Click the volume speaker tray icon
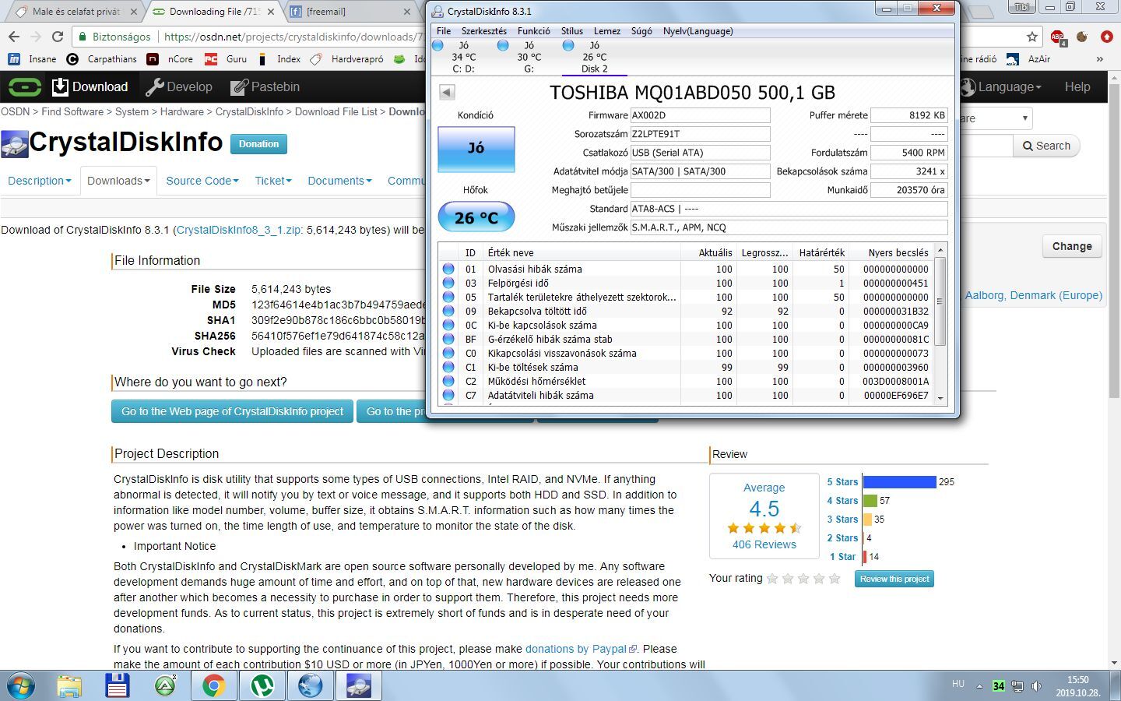Screen dimensions: 1121x701 click(x=1036, y=685)
